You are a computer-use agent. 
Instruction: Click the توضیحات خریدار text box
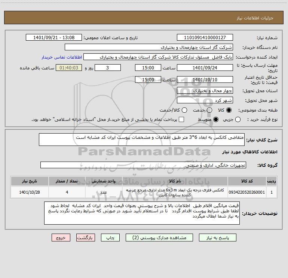coord(142,213)
